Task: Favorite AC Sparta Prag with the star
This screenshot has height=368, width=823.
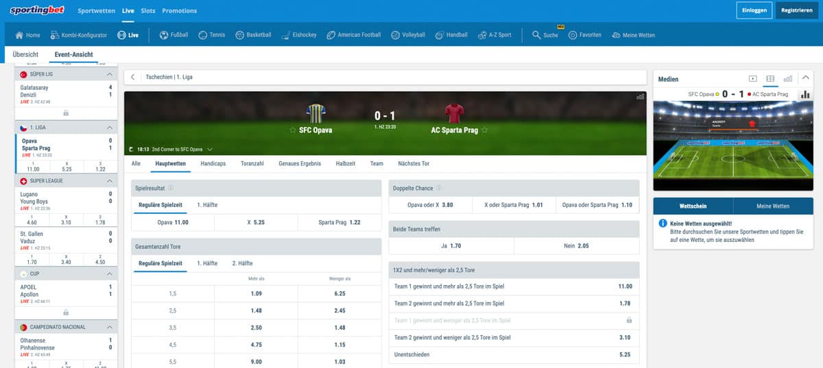Action: point(485,130)
